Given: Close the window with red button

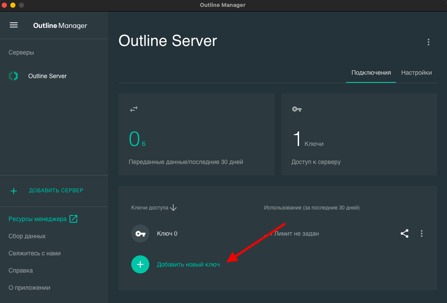Looking at the screenshot, I should point(4,5).
